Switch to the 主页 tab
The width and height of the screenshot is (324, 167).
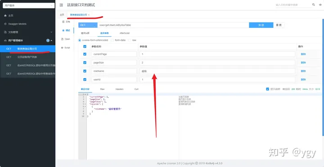pyautogui.click(x=62, y=15)
